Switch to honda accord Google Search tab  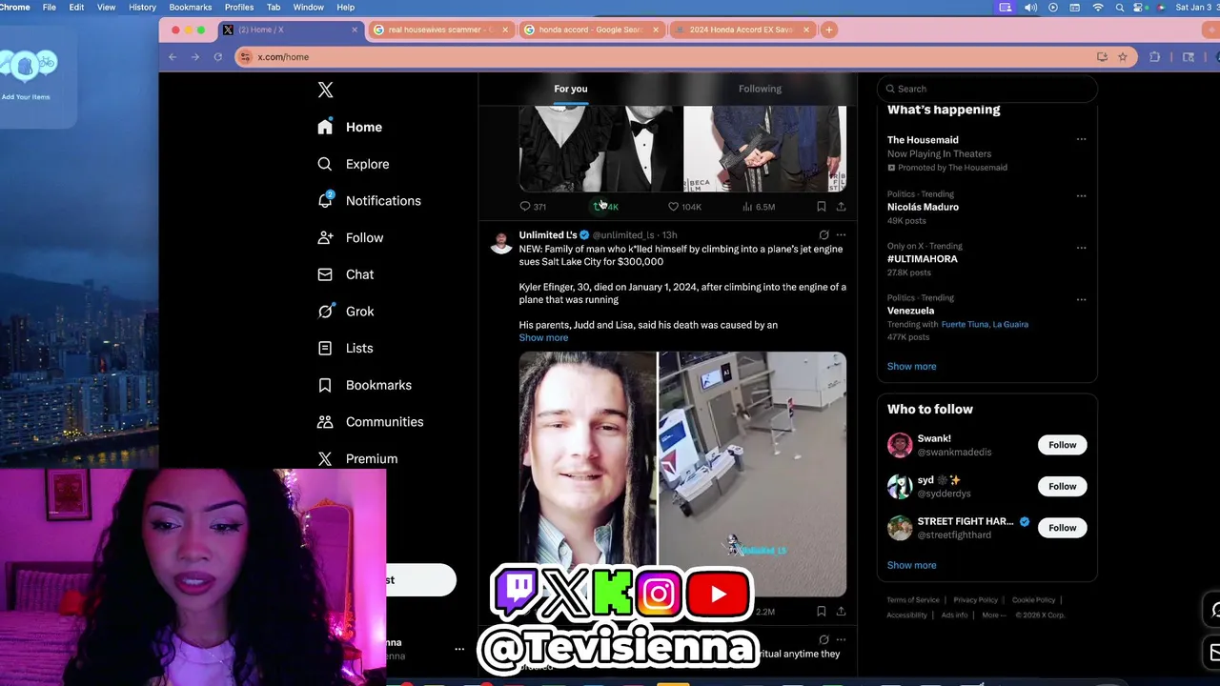pyautogui.click(x=591, y=30)
